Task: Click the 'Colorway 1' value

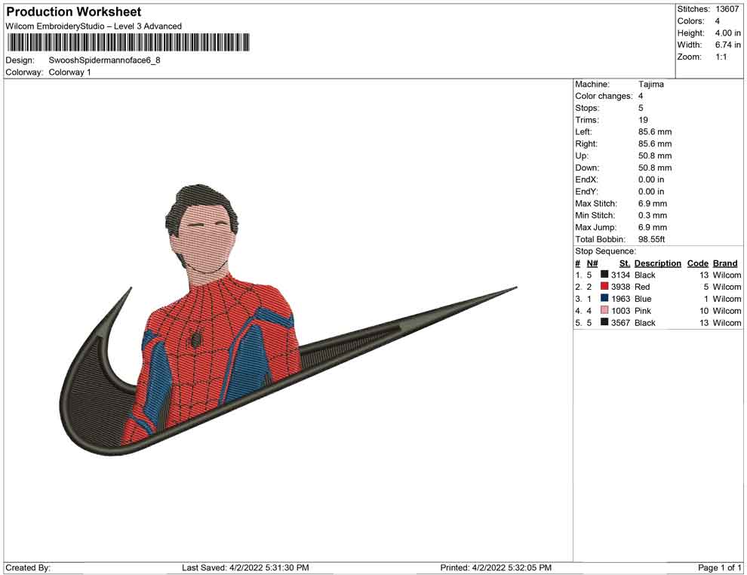Action: [x=69, y=72]
